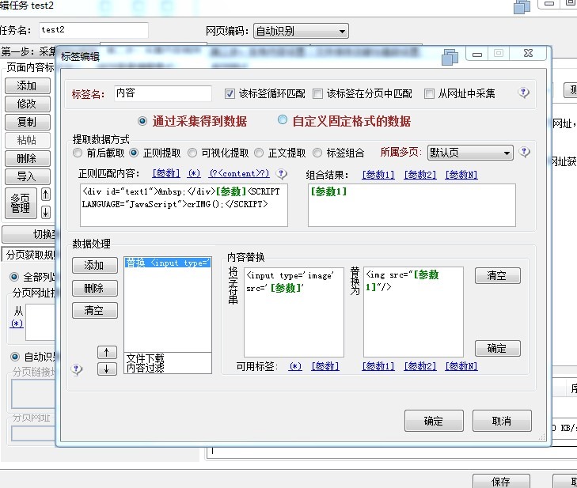Choose 正文提取 extraction method

tap(259, 153)
